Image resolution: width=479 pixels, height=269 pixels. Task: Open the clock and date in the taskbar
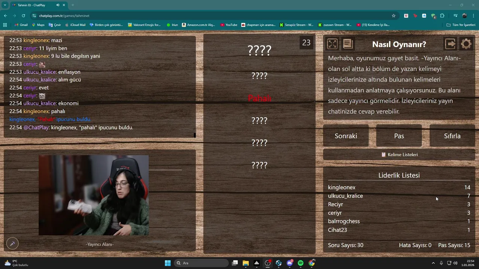[x=468, y=263]
